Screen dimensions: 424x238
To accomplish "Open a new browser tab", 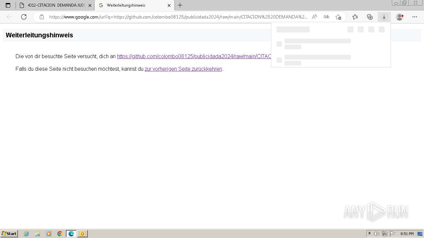I will pyautogui.click(x=180, y=5).
